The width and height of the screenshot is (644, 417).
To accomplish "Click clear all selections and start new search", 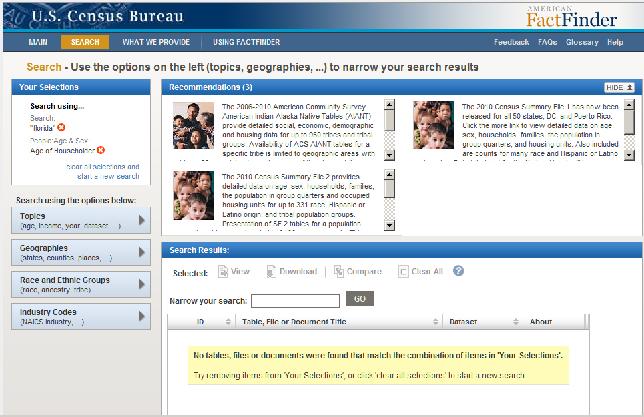I will [x=103, y=171].
